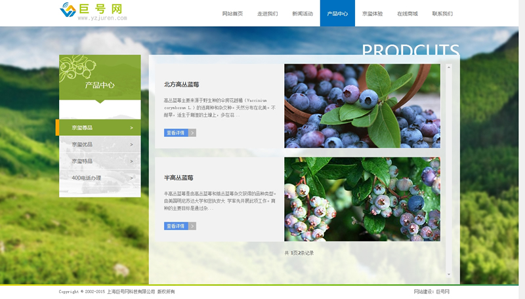The image size is (525, 299).
Task: Click scrollbar up arrow in product panel
Action: [449, 66]
